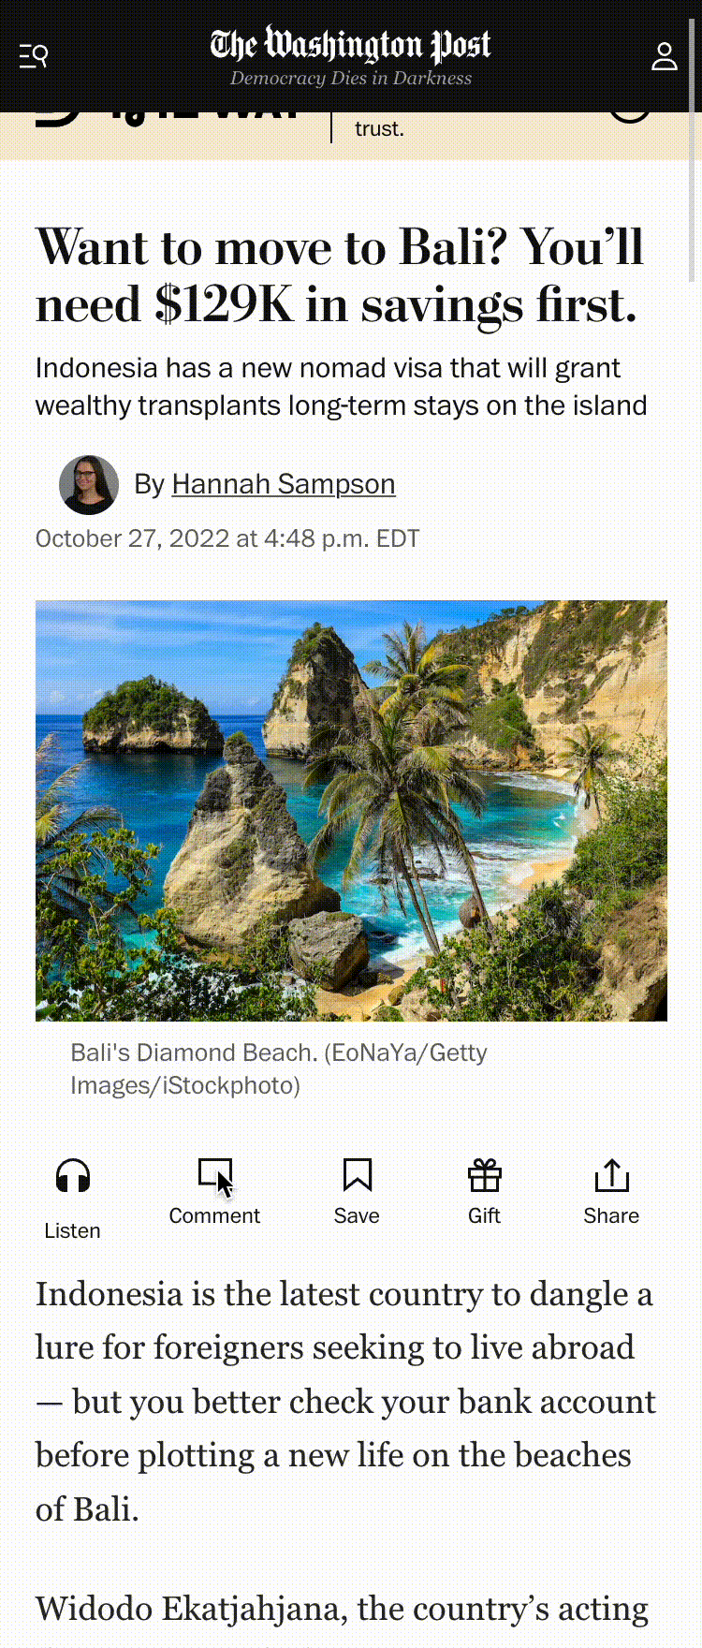The height and width of the screenshot is (1648, 702).
Task: Click the headphones Listen icon
Action: click(73, 1175)
